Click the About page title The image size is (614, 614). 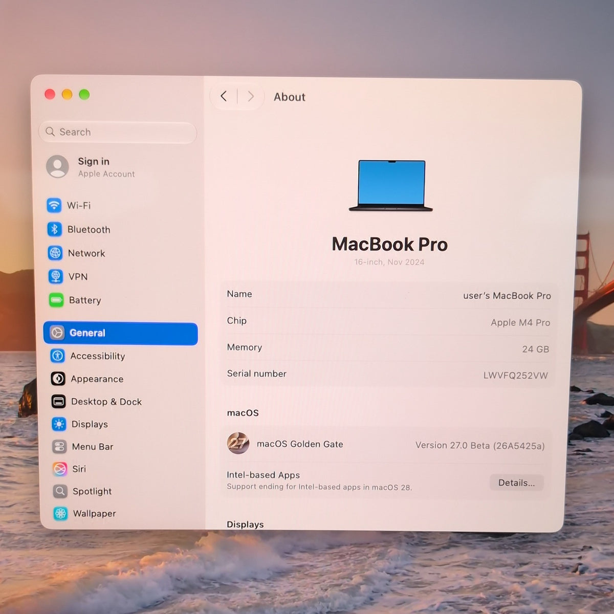coord(290,97)
